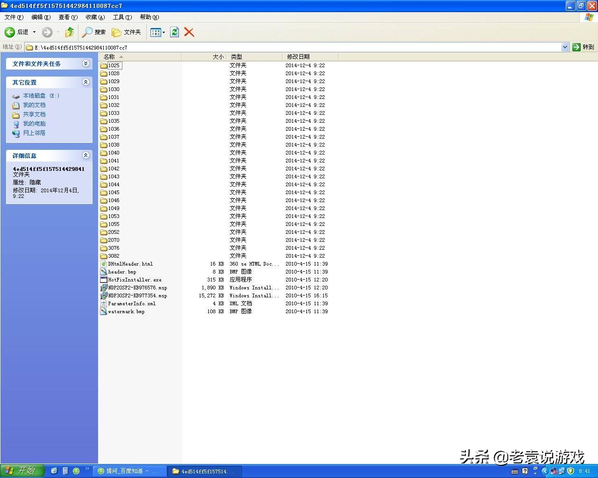
Task: Sort by the 大小 column header
Action: tap(204, 56)
